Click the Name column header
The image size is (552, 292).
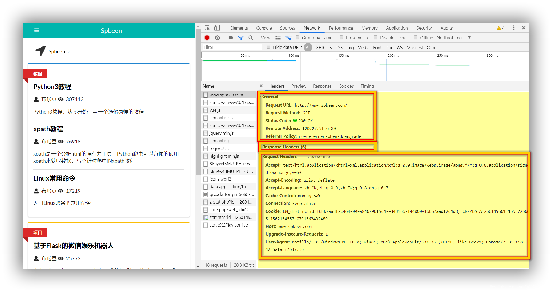coord(229,86)
